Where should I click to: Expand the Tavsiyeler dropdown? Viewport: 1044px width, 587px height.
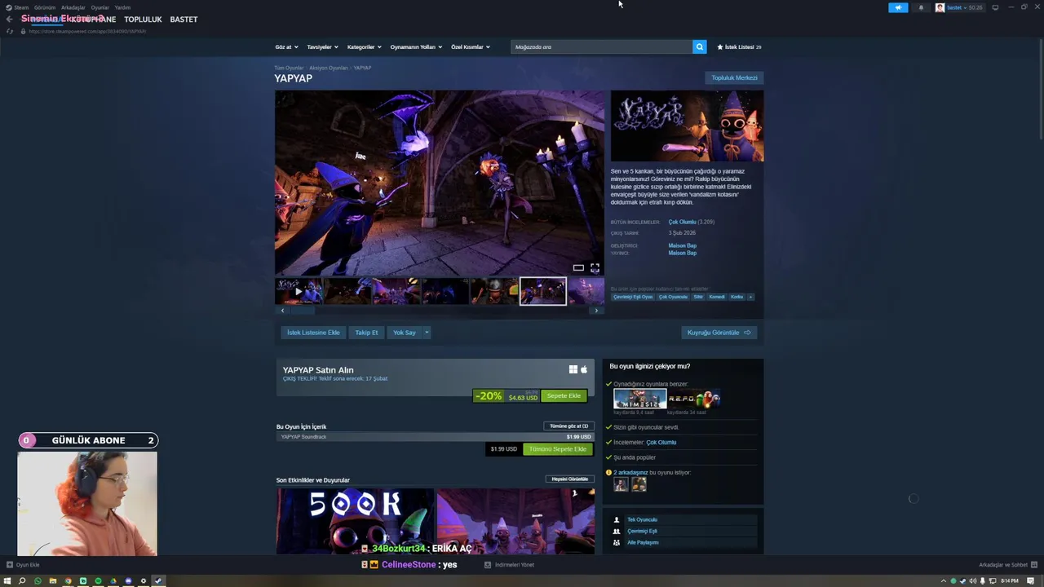(x=322, y=46)
